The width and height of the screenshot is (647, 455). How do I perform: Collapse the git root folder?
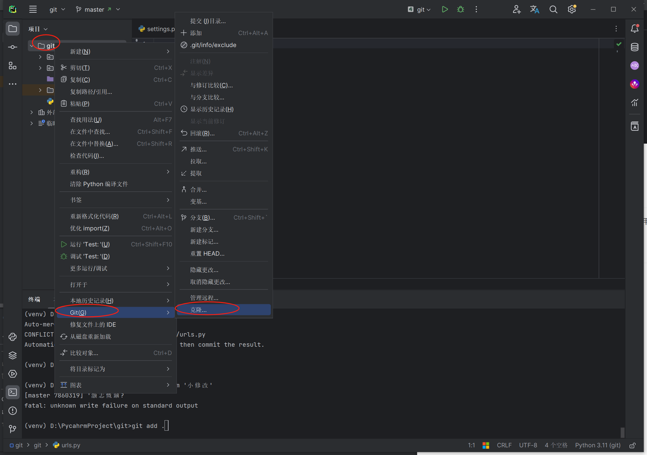(x=31, y=46)
